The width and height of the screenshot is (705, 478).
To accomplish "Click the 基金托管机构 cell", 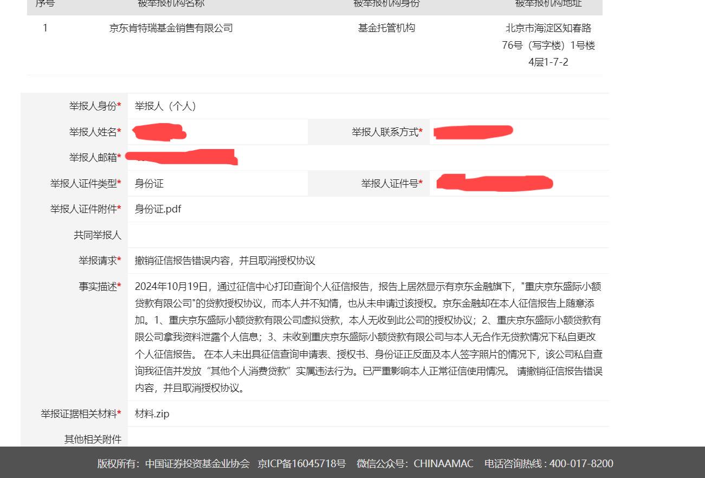I will [386, 28].
